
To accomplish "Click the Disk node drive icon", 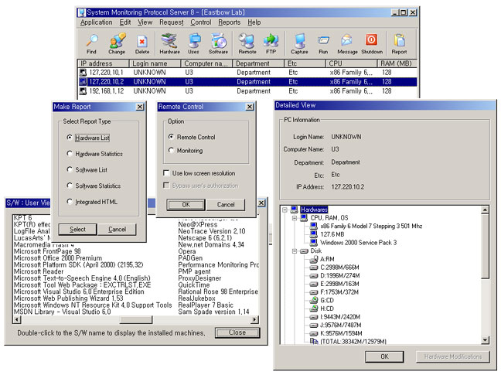I will [304, 251].
